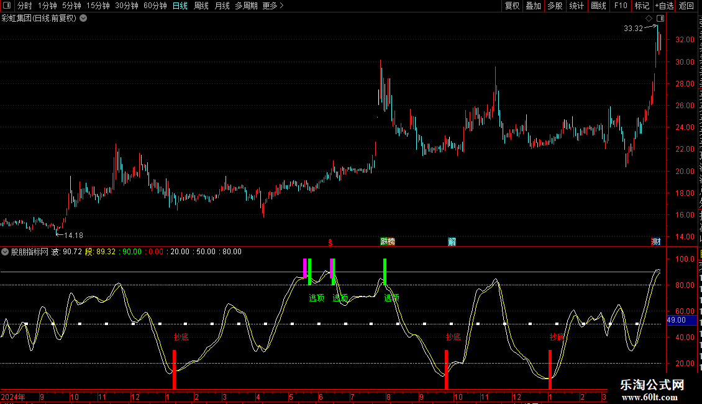
Task: Click the 段: 89.32 indicator readout
Action: pos(100,252)
